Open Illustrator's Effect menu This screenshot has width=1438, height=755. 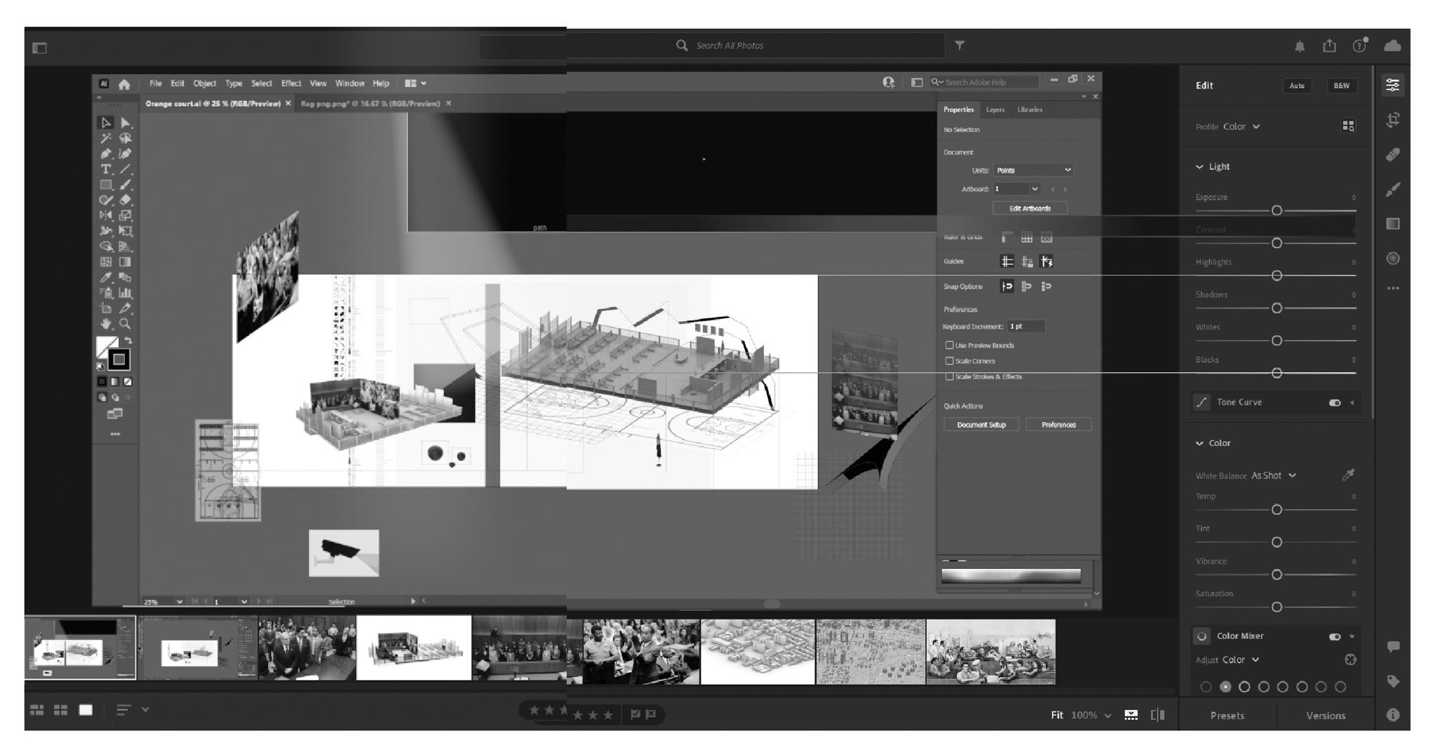pyautogui.click(x=291, y=84)
